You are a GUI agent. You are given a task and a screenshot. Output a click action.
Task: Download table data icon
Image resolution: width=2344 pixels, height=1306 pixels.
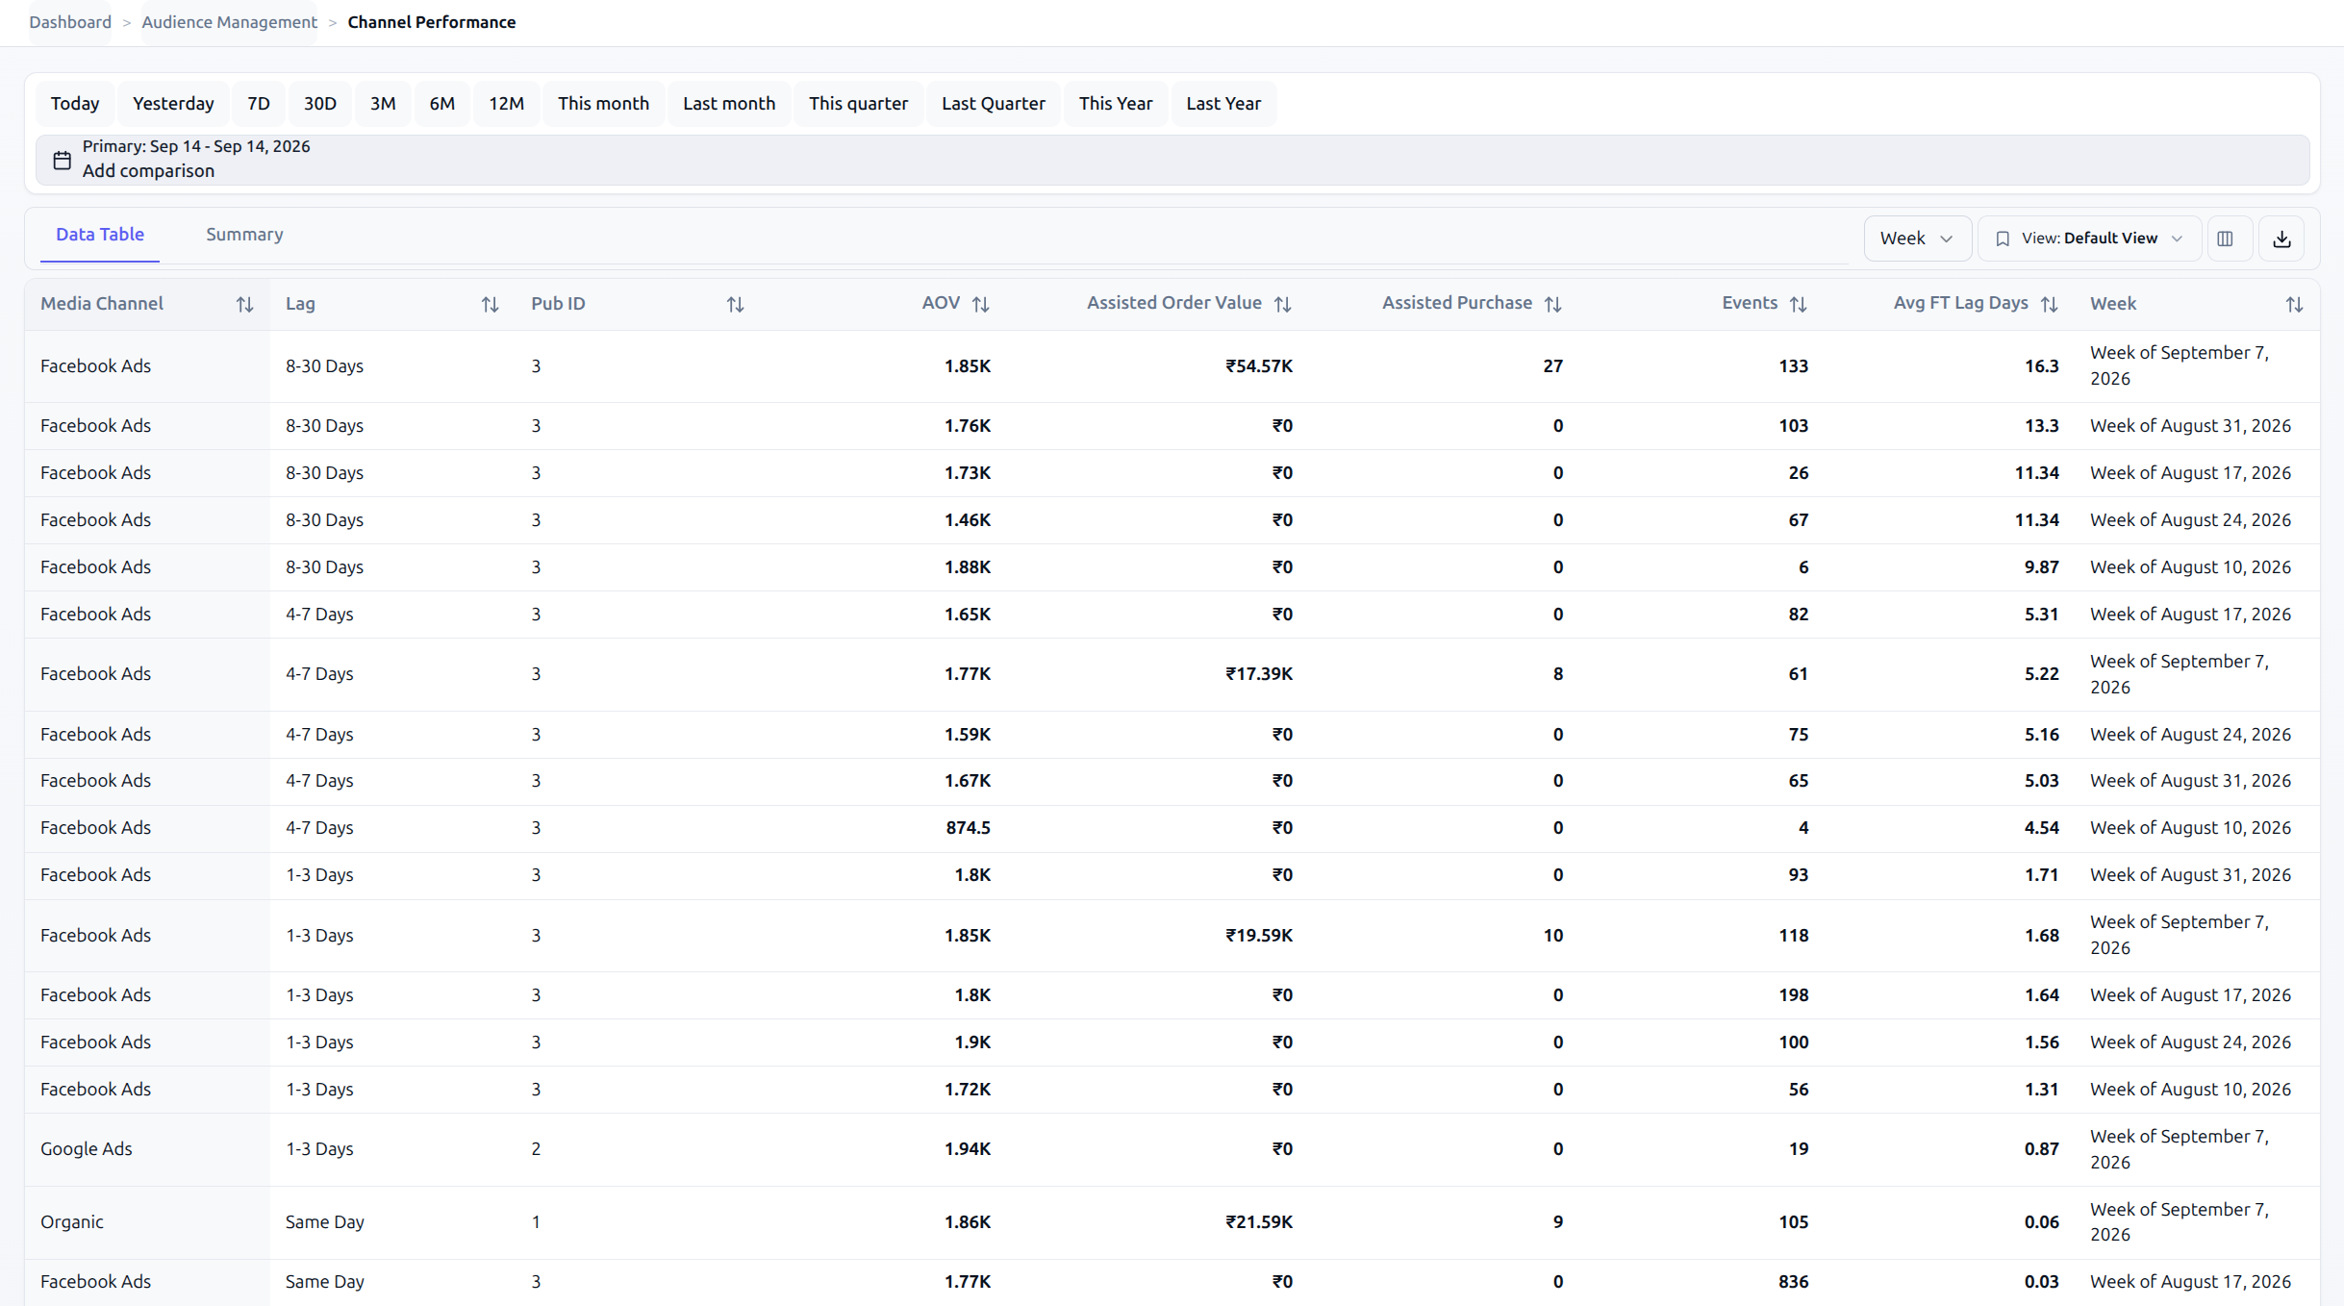pyautogui.click(x=2281, y=239)
